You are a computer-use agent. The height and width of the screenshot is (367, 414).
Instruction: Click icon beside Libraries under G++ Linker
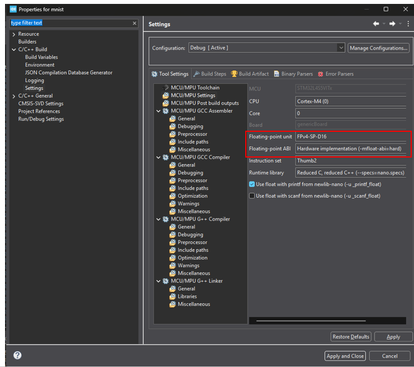click(x=173, y=296)
